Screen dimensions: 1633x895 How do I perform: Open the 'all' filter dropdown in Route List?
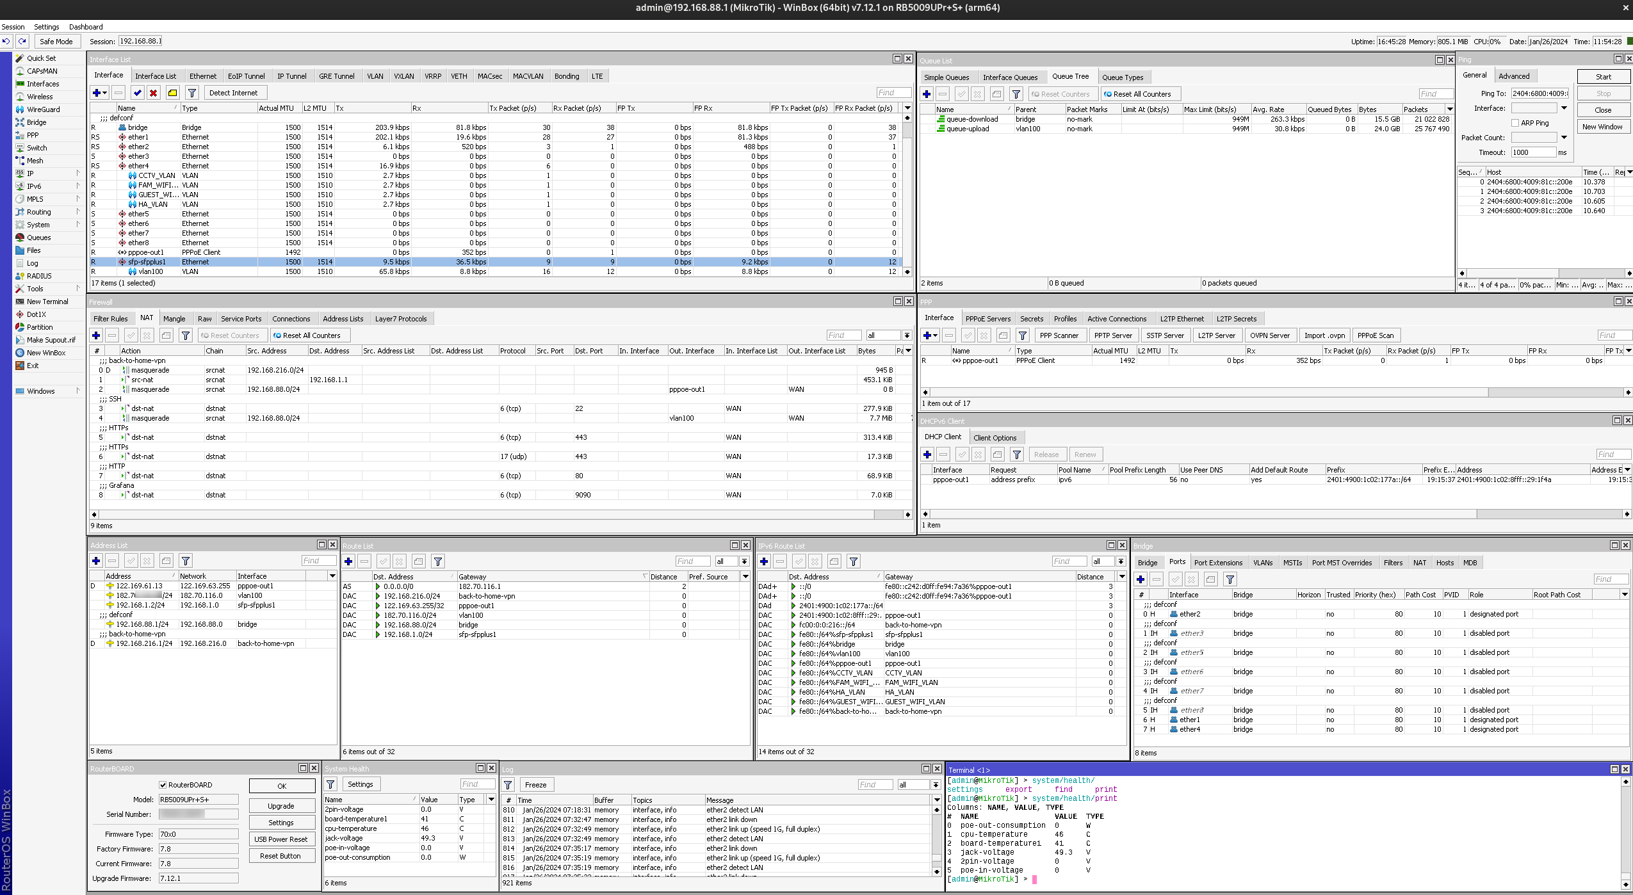744,561
